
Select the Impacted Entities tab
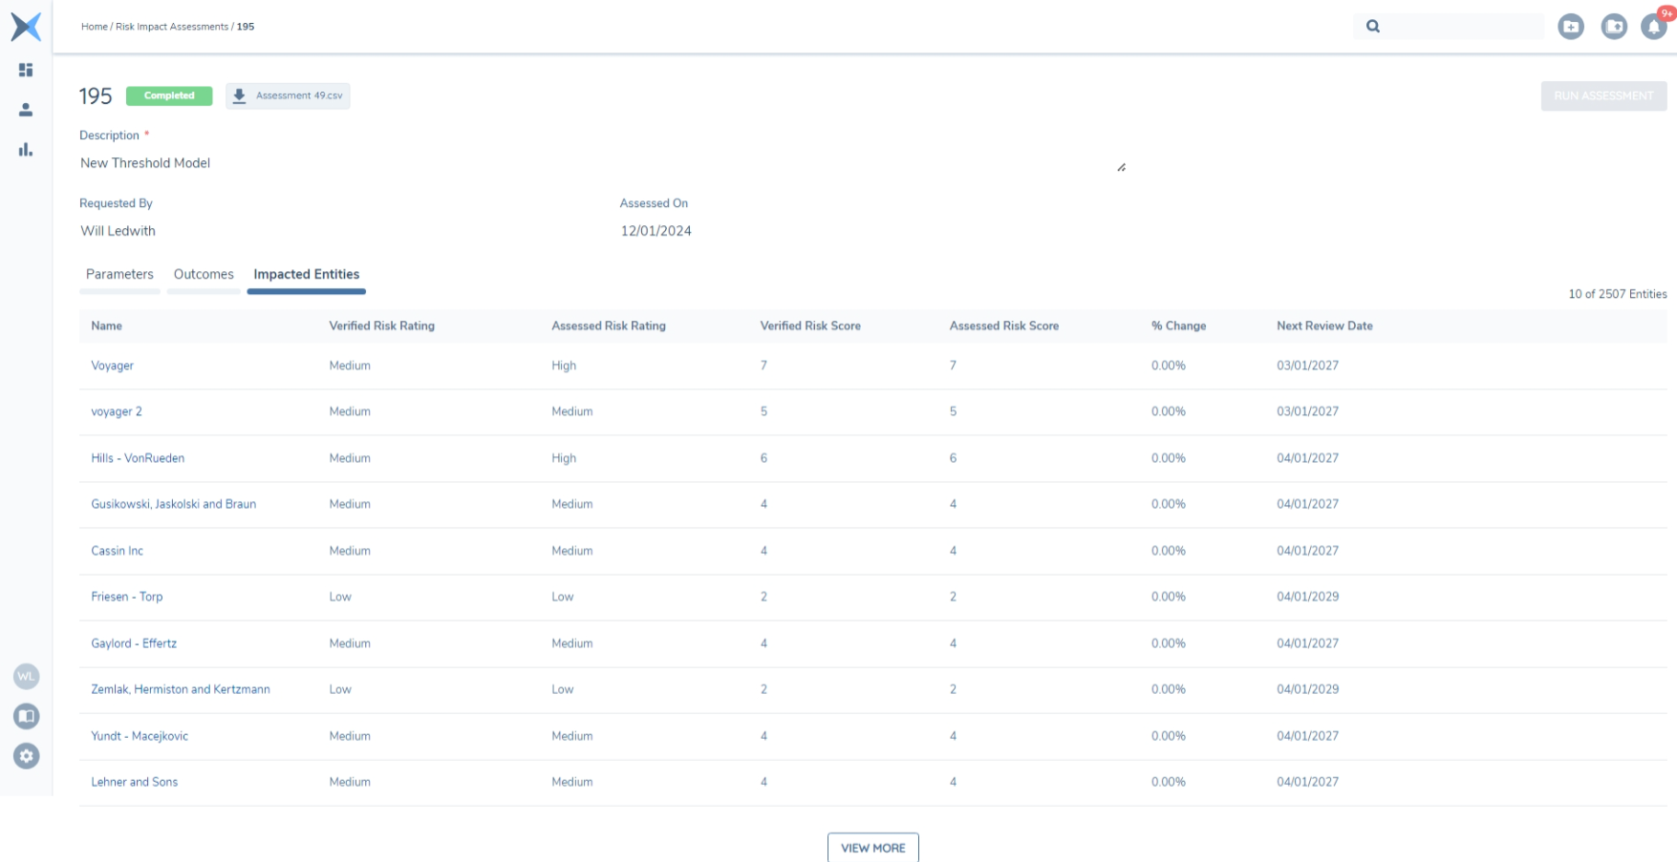[306, 275]
